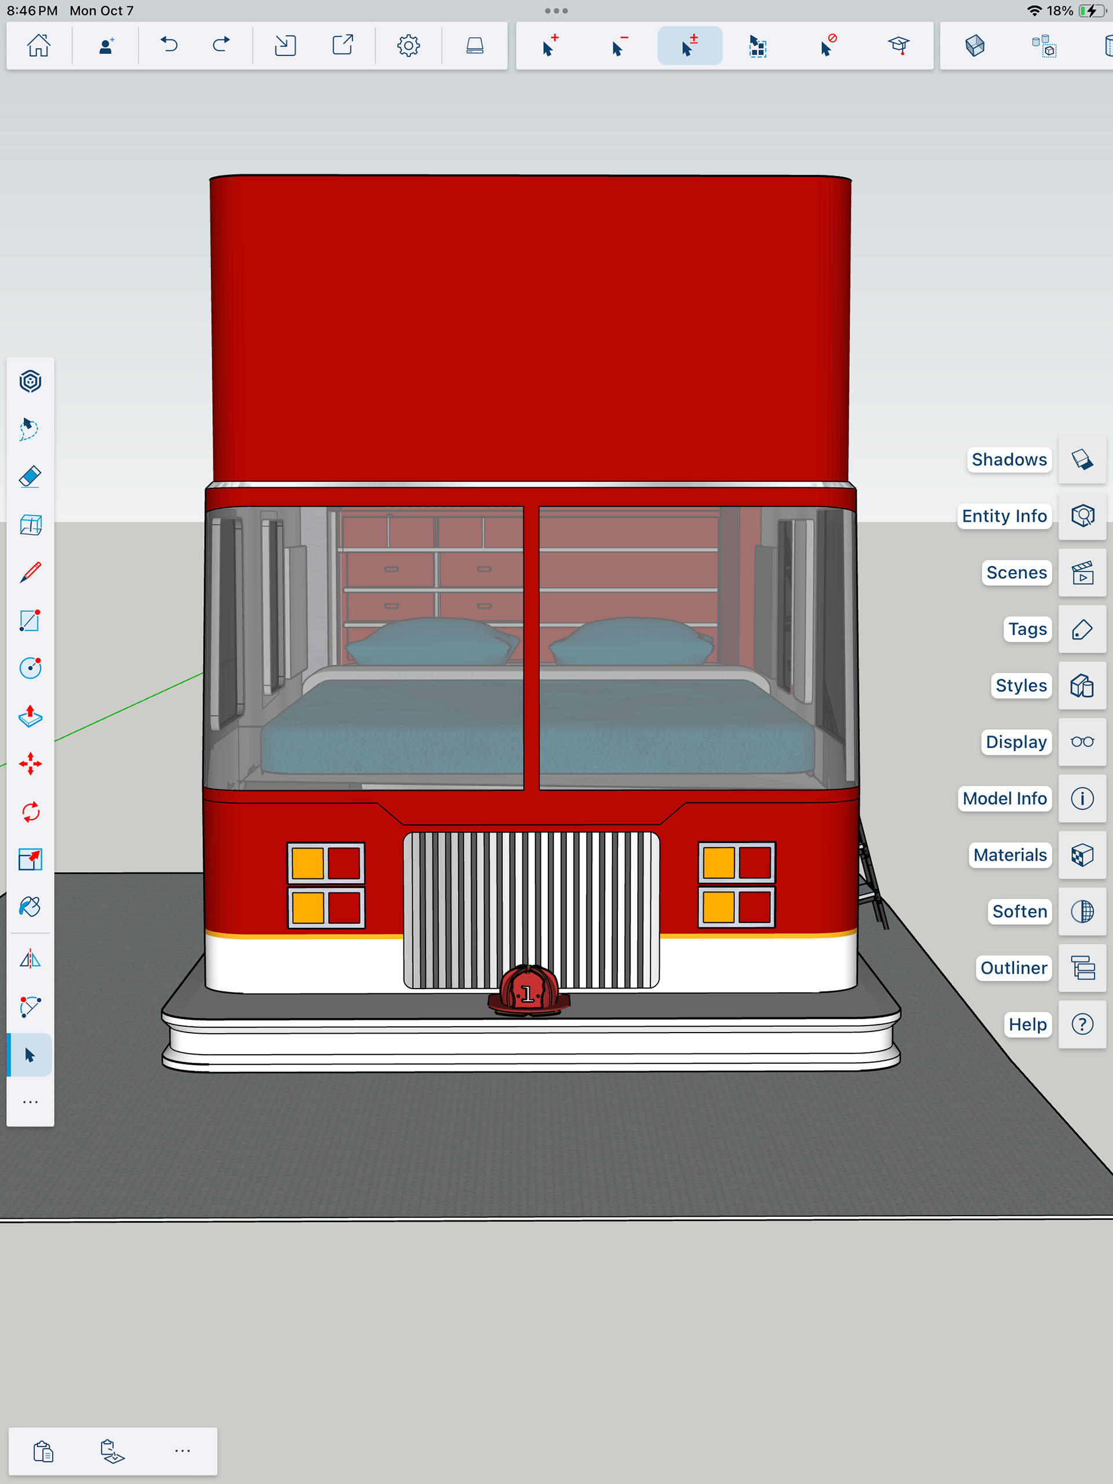Enable the subtract-from-selection cursor mode
Image resolution: width=1113 pixels, height=1484 pixels.
[x=619, y=46]
